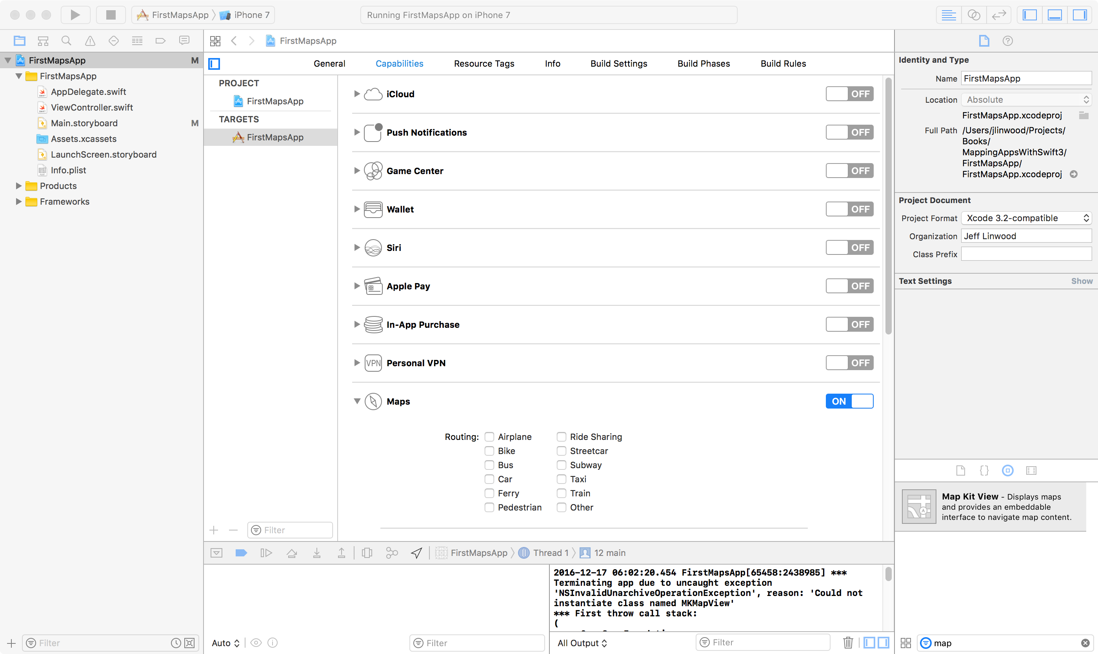Expand the Products folder
Screen dimensions: 1098x654
pos(18,186)
